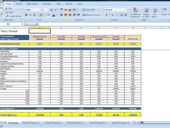Switch to the View ribbon tab
Viewport: 170px width, 128px height.
(x=79, y=4)
